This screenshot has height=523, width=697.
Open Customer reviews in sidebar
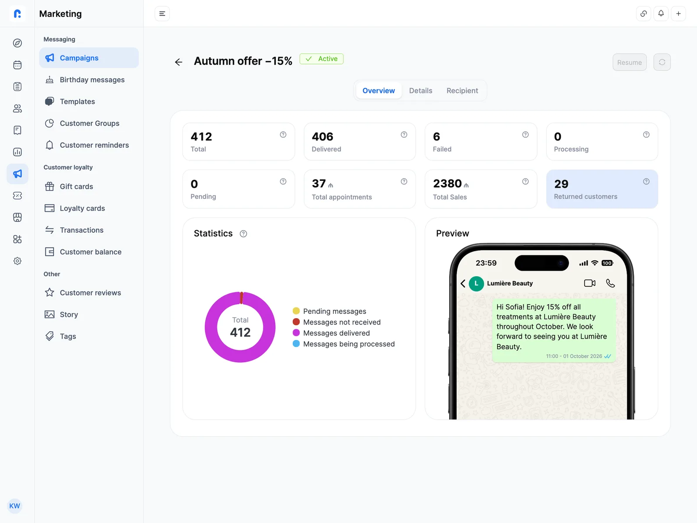pyautogui.click(x=89, y=293)
